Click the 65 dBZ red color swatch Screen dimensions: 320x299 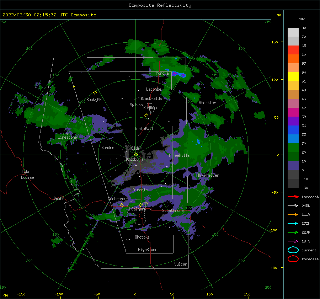(293, 50)
